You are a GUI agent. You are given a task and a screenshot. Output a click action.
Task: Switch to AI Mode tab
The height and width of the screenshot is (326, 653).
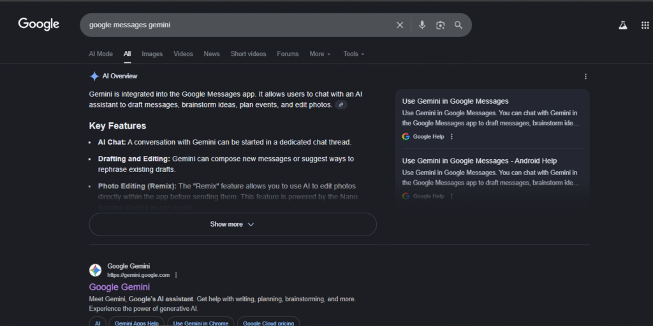coord(101,54)
